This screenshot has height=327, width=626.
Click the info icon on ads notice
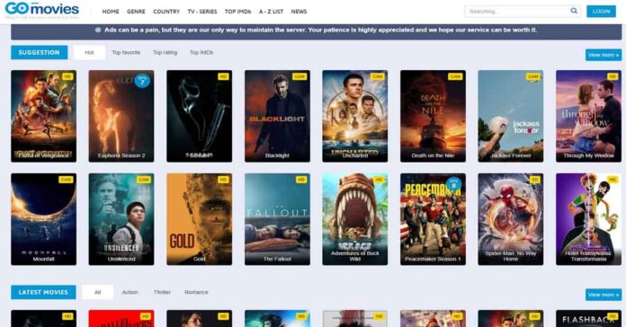98,30
